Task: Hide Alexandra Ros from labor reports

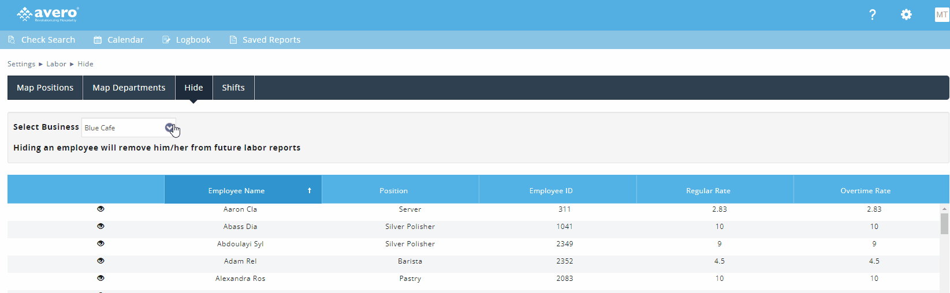Action: click(100, 278)
